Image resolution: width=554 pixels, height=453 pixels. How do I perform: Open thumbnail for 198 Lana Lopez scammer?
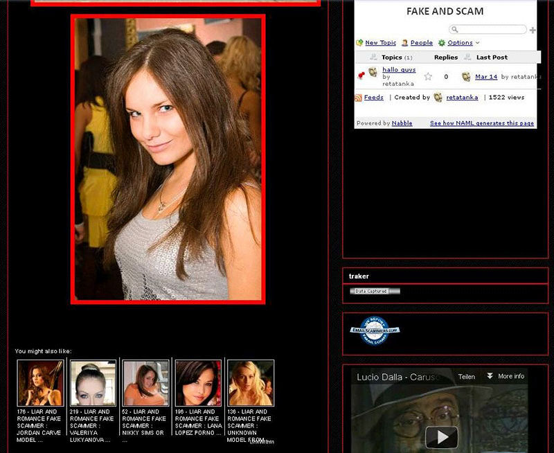pyautogui.click(x=198, y=383)
